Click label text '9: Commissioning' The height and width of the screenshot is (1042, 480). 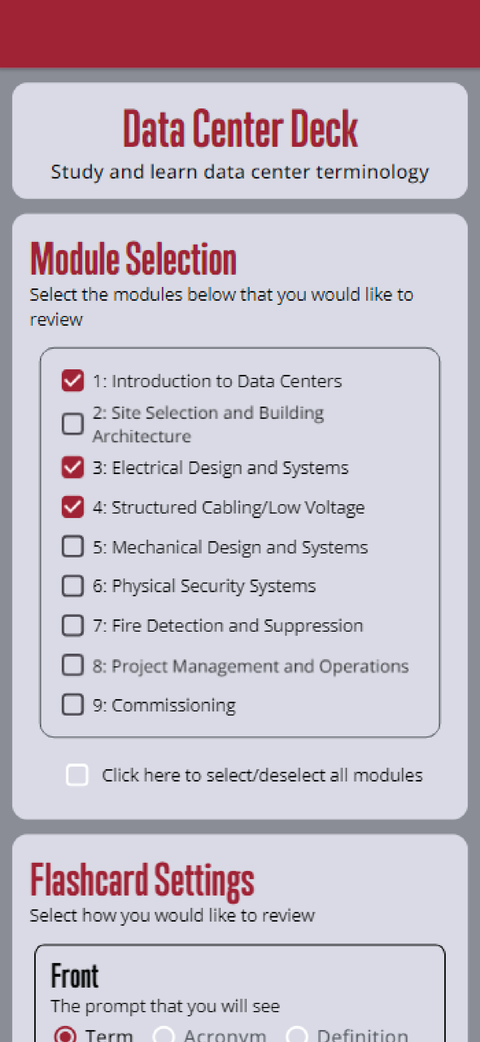coord(164,705)
